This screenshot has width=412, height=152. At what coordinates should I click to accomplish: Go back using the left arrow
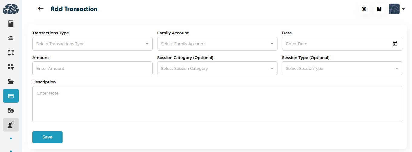[41, 9]
